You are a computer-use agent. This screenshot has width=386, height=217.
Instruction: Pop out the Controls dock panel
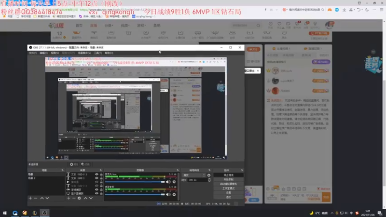[242, 170]
